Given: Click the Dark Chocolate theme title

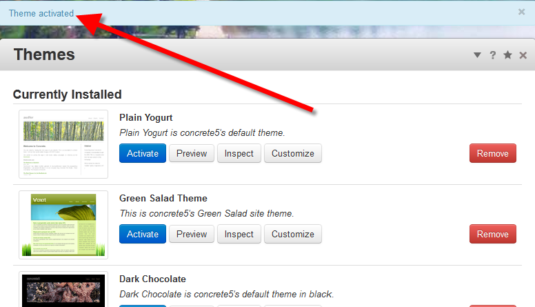Looking at the screenshot, I should pyautogui.click(x=152, y=279).
